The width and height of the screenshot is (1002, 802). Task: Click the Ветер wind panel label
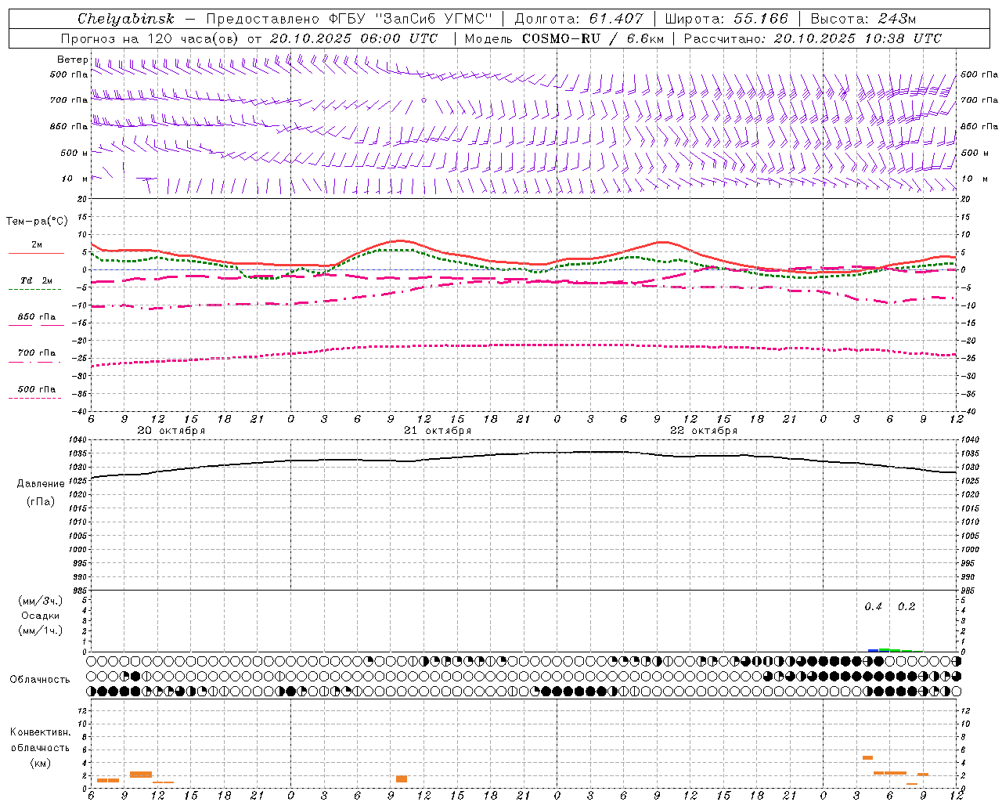[x=72, y=60]
